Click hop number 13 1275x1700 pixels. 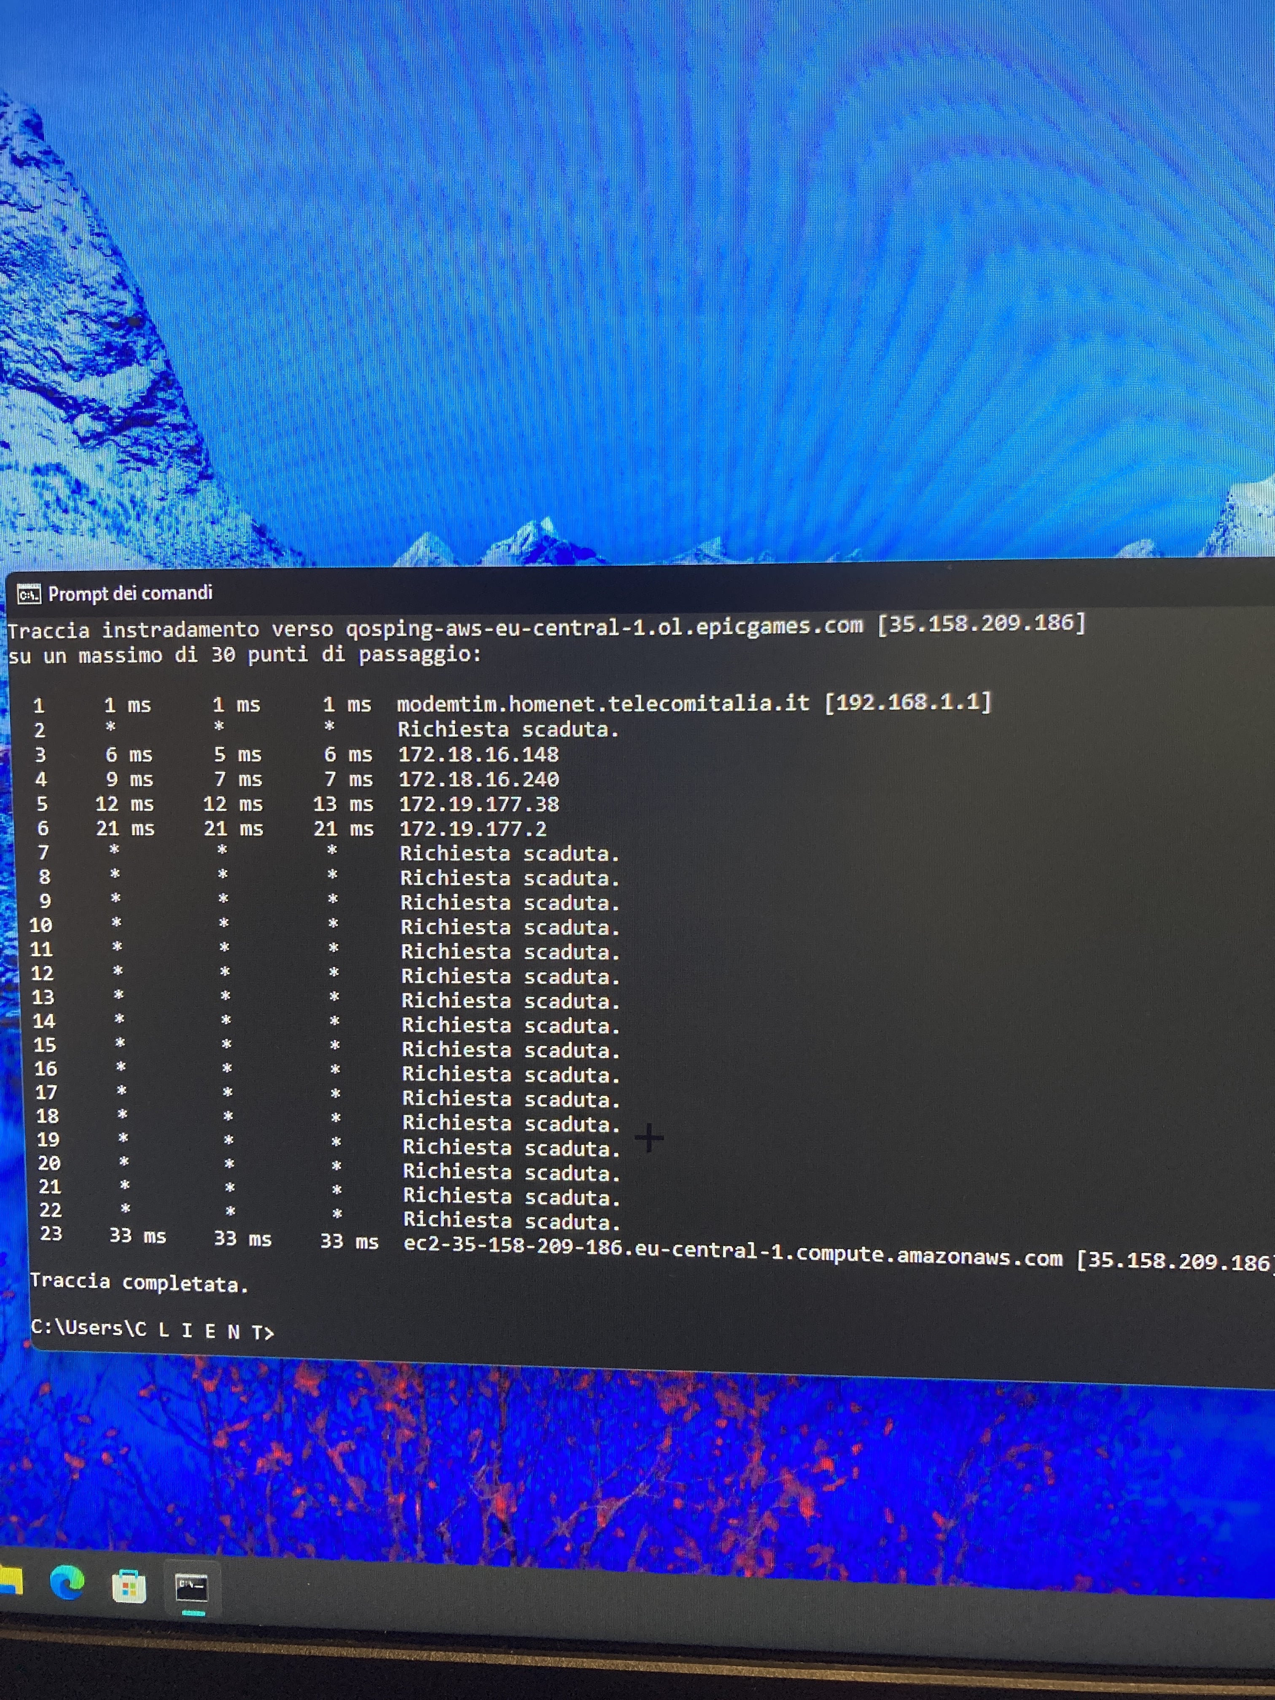tap(42, 998)
